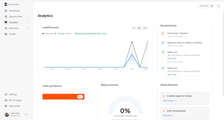Click the Auto-send paused text
Viewport: 224px width, 120px height.
pyautogui.click(x=176, y=111)
